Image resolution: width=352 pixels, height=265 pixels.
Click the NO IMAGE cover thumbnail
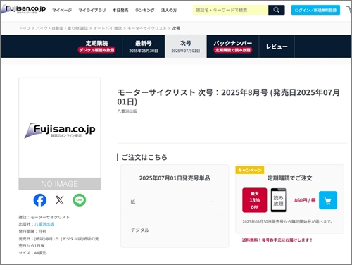[60, 133]
